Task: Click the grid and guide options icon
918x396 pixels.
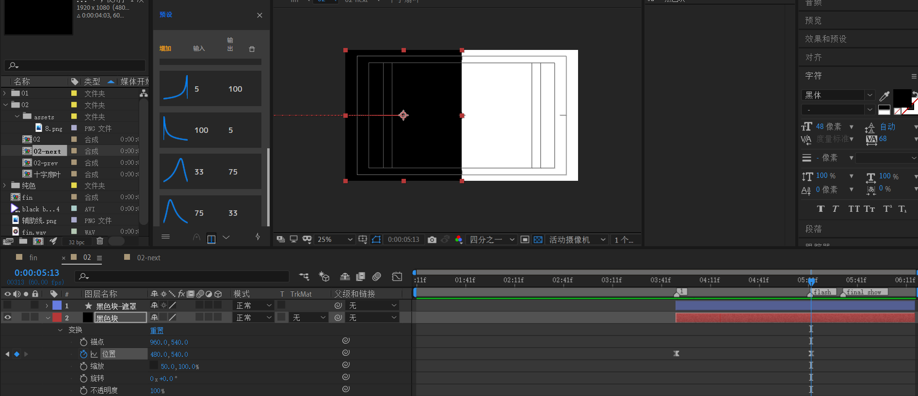Action: click(363, 239)
